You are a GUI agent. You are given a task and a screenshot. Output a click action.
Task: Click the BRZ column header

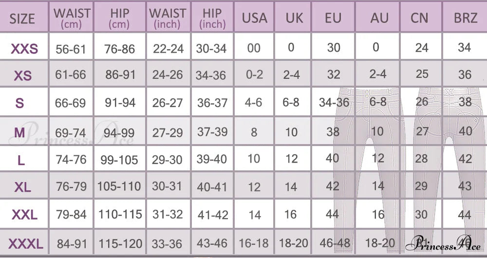coord(465,18)
